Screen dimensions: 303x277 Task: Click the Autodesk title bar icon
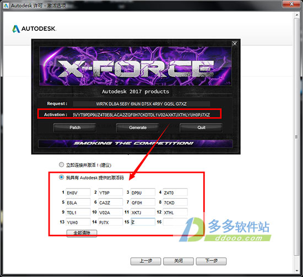point(6,6)
